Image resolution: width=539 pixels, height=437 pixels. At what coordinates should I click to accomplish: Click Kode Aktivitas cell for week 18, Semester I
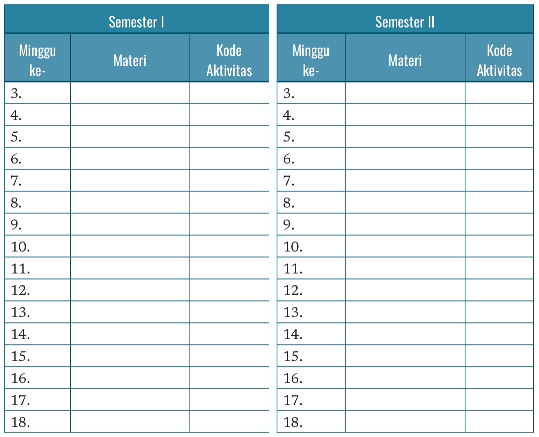(229, 422)
